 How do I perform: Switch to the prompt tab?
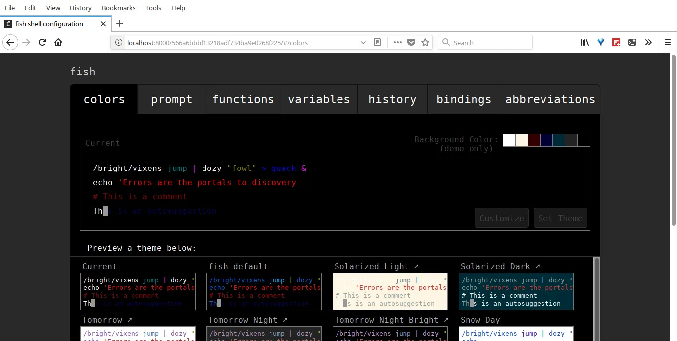tap(171, 99)
